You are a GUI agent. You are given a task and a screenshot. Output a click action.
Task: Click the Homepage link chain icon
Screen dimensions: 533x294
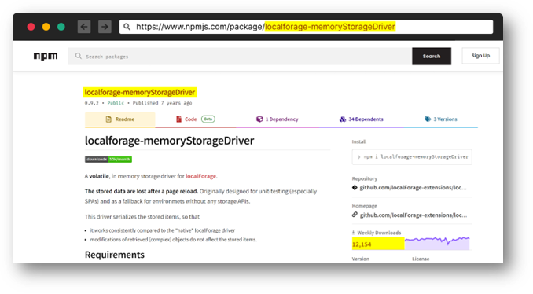[355, 215]
